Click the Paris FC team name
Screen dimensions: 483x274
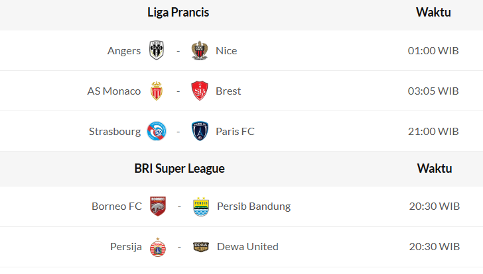[235, 131]
